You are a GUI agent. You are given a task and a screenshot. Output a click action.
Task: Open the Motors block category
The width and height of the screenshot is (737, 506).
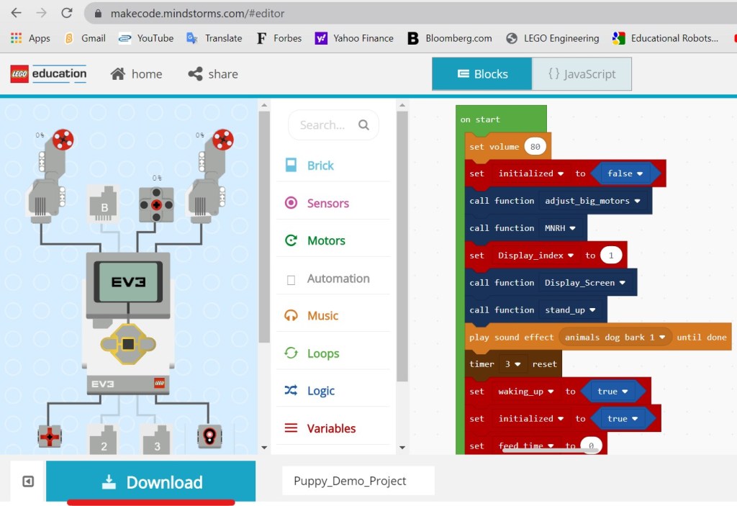[x=325, y=241]
